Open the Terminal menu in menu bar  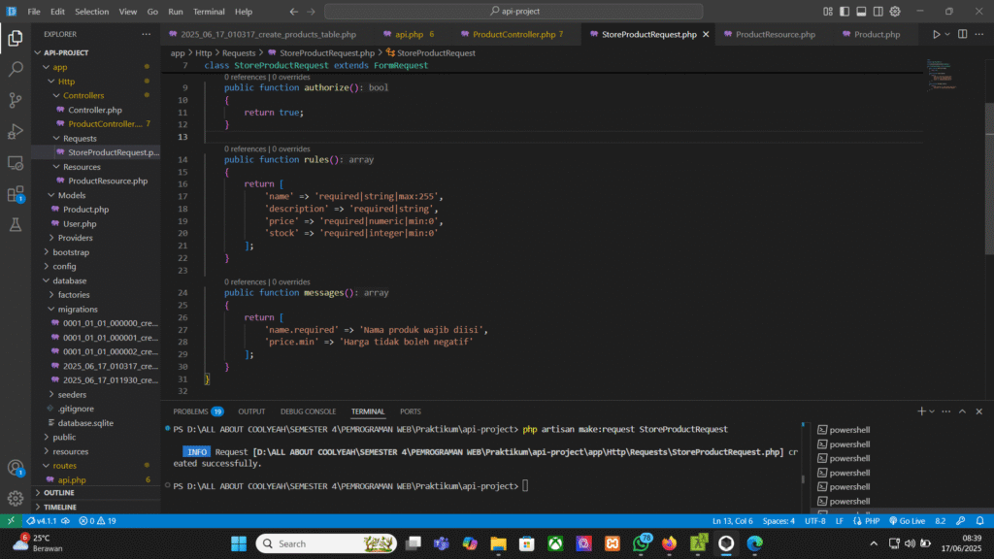pos(208,12)
